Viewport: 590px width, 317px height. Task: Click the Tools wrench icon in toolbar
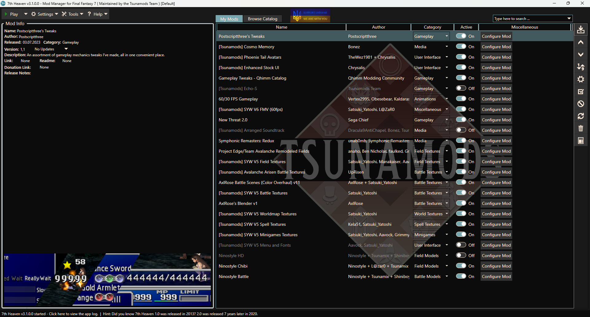coord(64,14)
